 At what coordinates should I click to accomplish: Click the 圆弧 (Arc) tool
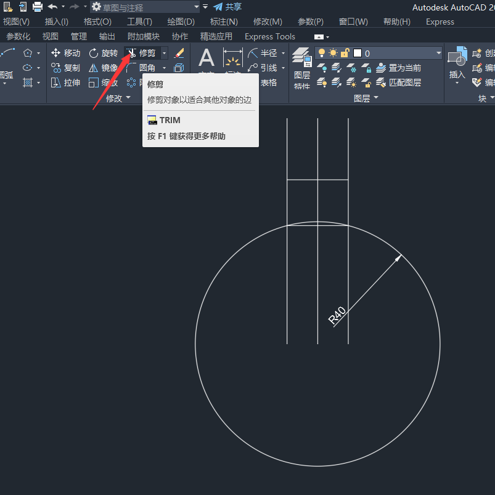7,65
